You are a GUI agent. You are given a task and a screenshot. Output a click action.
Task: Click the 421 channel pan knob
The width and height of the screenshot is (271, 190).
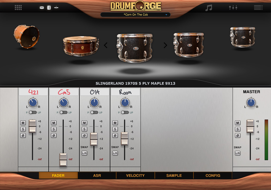[x=33, y=102]
